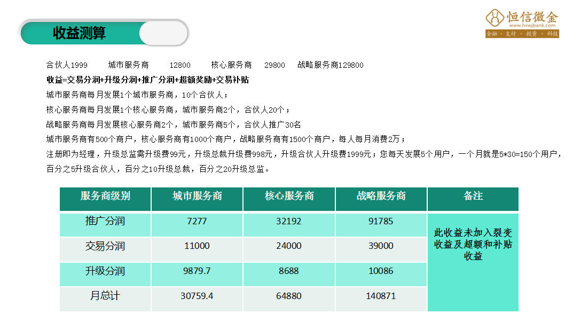Click the line starting 百分之5升级合伙人

(x=158, y=169)
